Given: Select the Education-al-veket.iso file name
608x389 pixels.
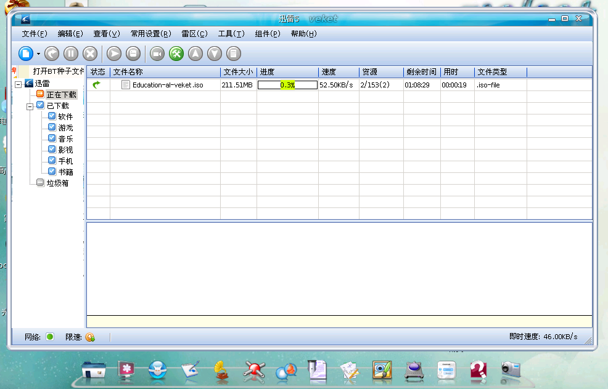Looking at the screenshot, I should (168, 85).
